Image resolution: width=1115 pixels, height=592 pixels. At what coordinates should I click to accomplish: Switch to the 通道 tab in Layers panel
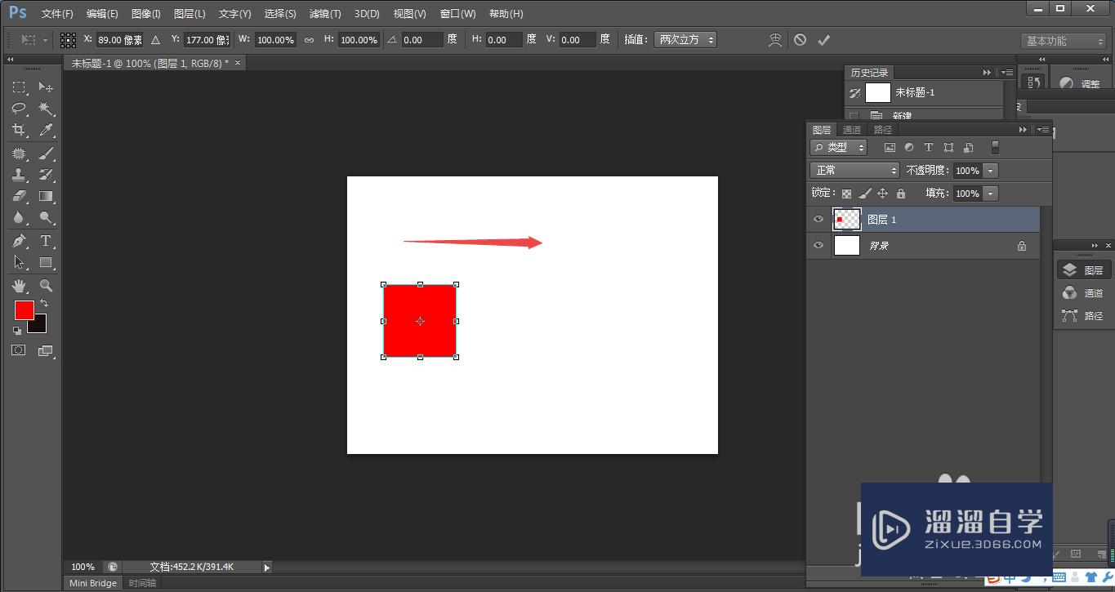point(852,130)
